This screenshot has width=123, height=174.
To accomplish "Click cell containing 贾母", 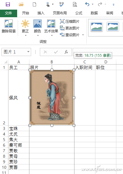I will point(19,156).
